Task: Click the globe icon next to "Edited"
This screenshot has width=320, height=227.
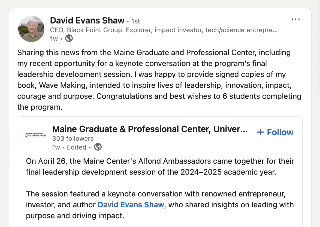Action: click(98, 147)
